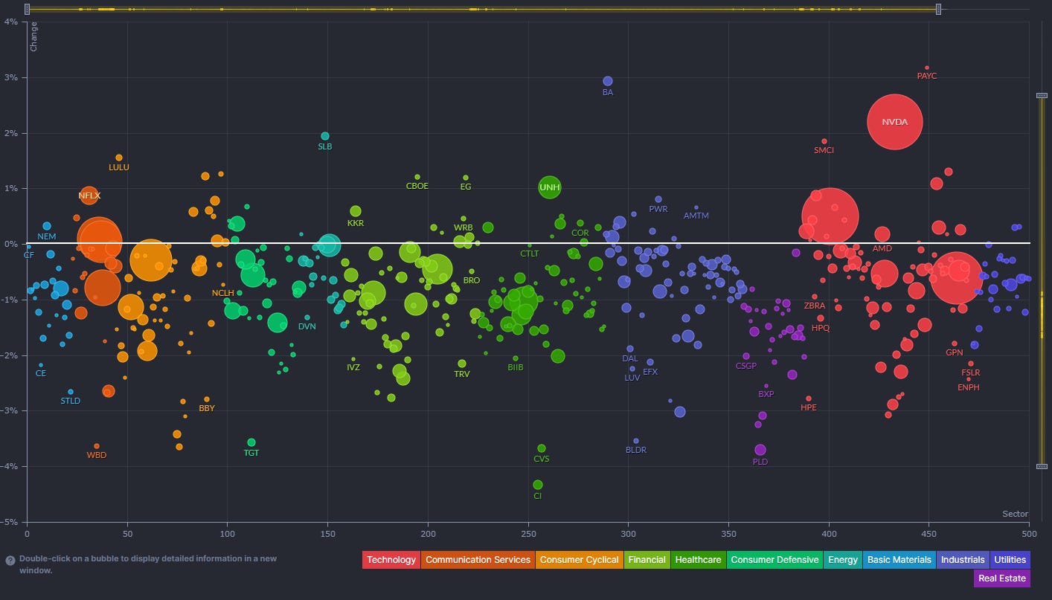The image size is (1052, 600).
Task: Show or hide the Healthcare sector
Action: 698,560
